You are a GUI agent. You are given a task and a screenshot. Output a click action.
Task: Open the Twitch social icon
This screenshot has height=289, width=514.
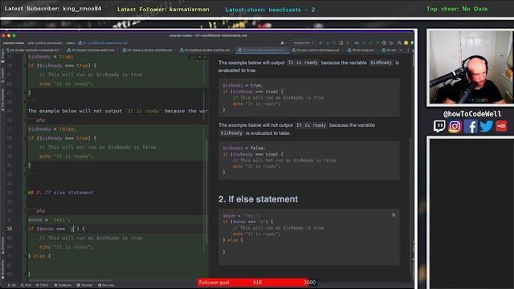439,126
